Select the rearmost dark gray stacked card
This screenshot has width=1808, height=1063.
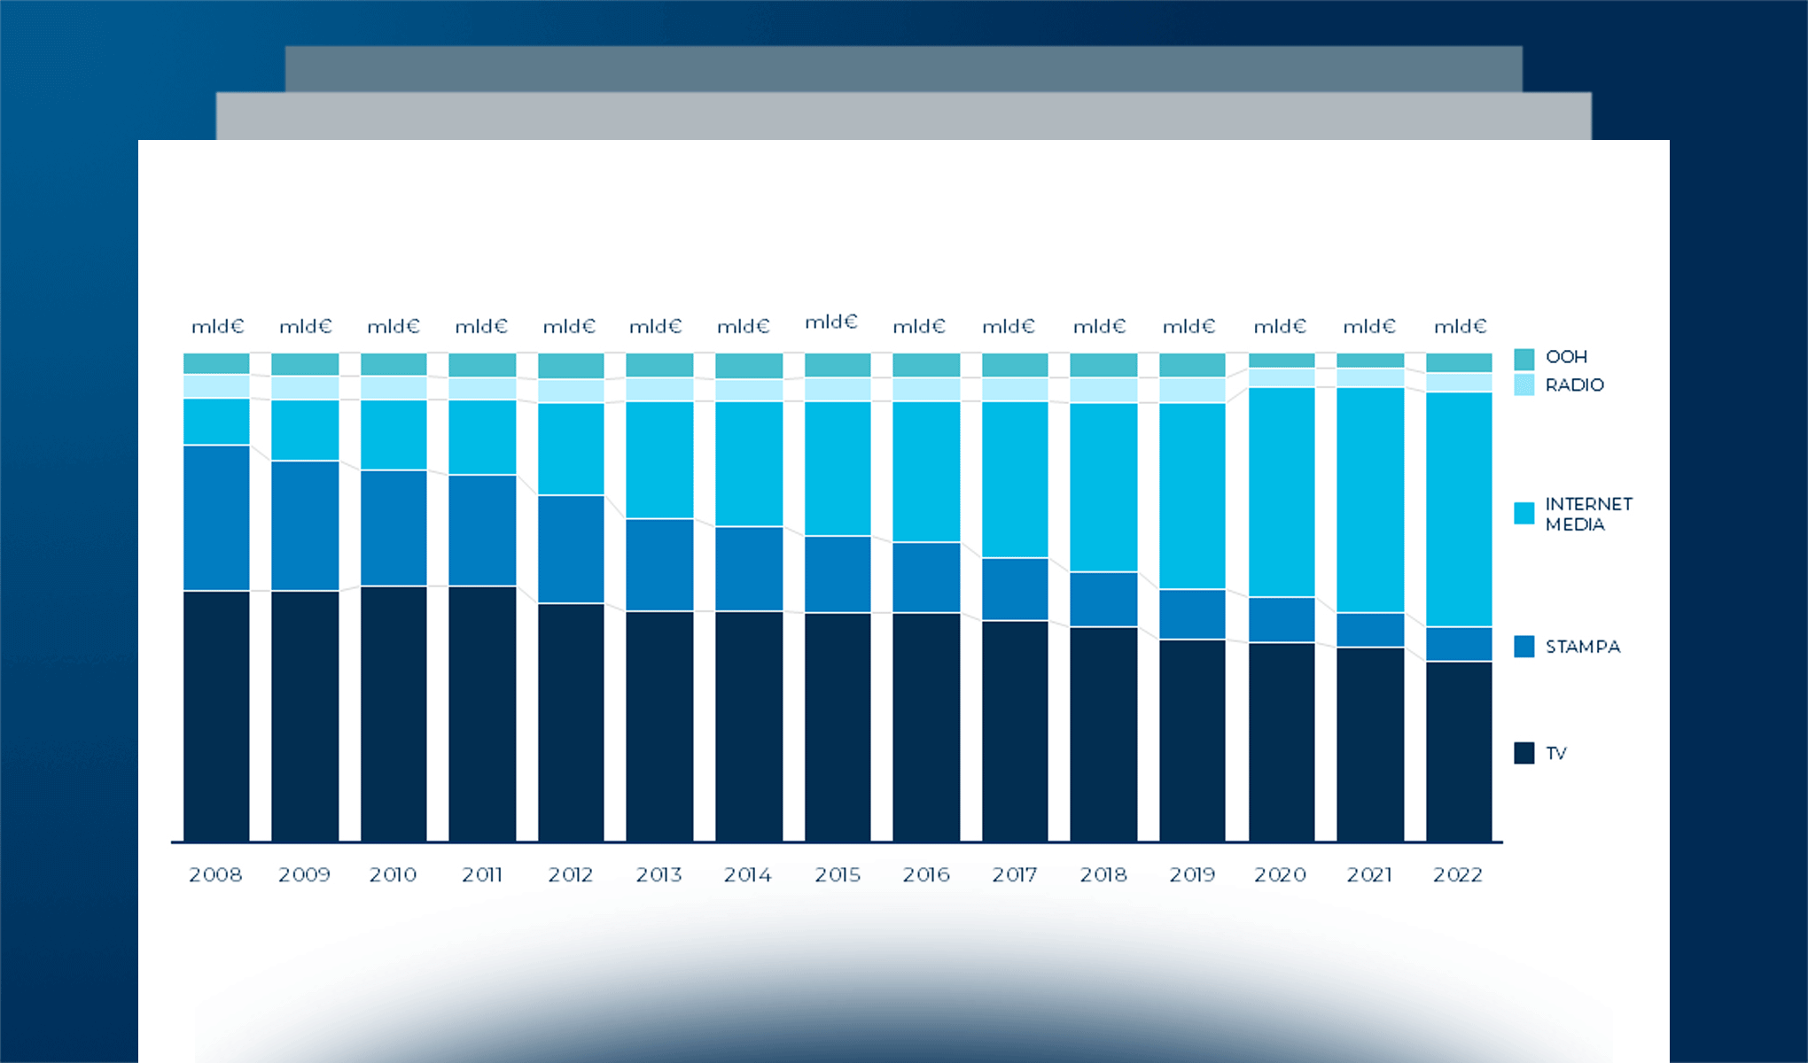click(904, 68)
